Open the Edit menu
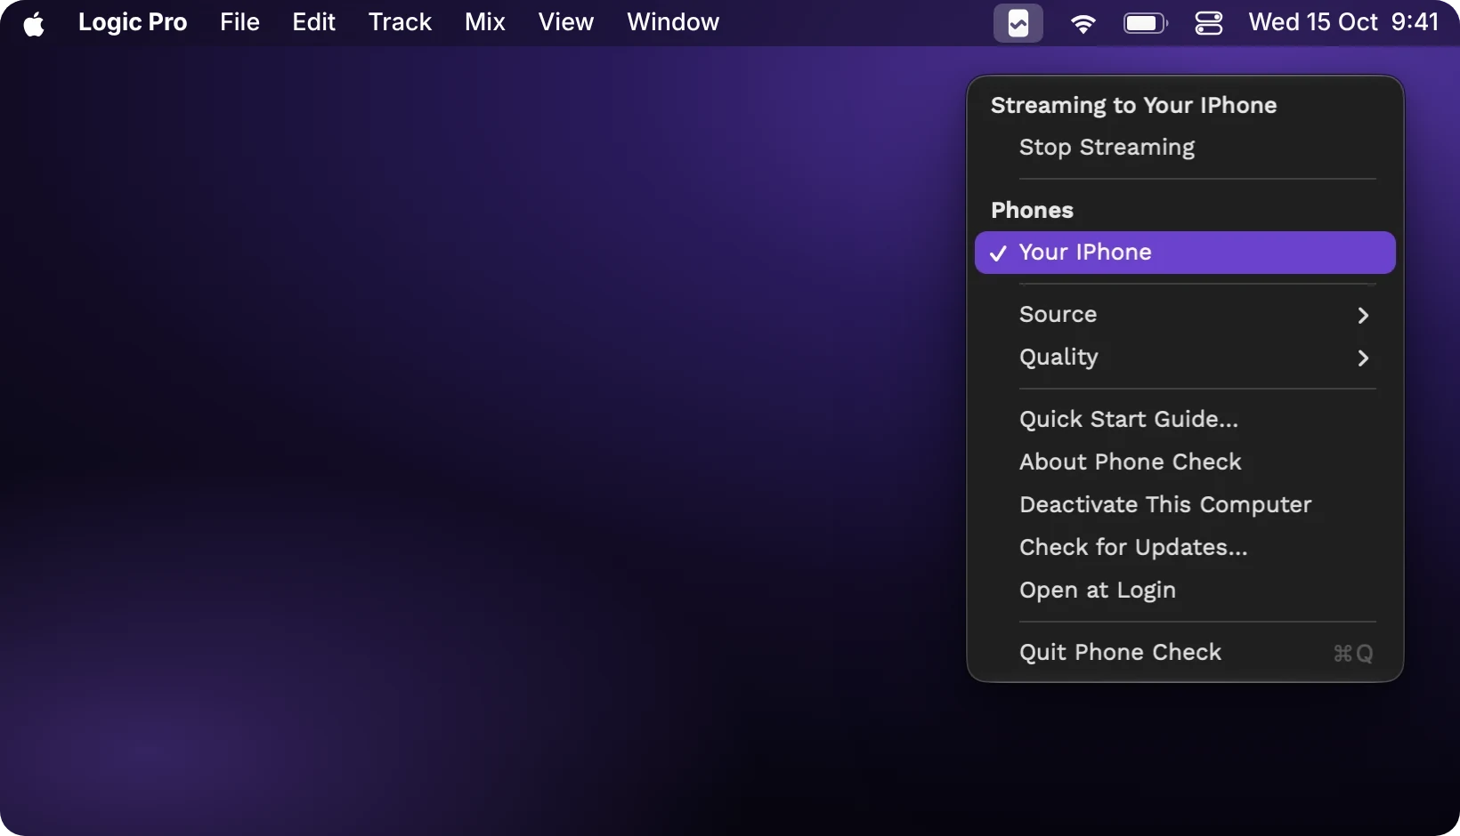The height and width of the screenshot is (836, 1460). 314,22
